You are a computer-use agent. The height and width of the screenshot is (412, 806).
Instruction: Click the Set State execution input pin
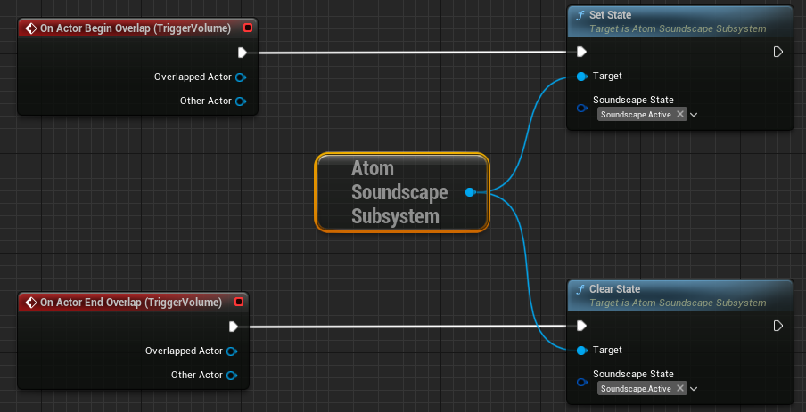[x=581, y=52]
